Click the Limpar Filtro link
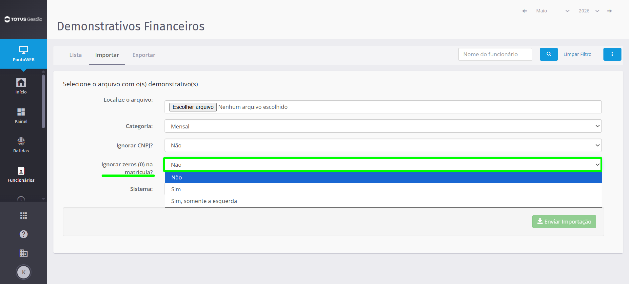629x284 pixels. [577, 54]
